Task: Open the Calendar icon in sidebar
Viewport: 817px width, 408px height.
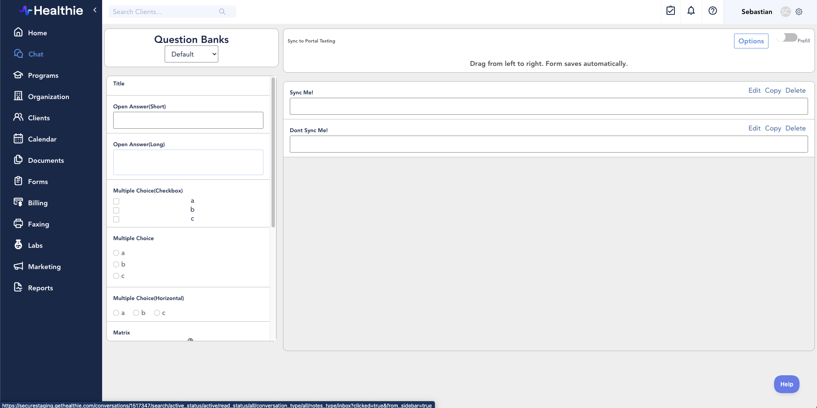Action: tap(18, 139)
